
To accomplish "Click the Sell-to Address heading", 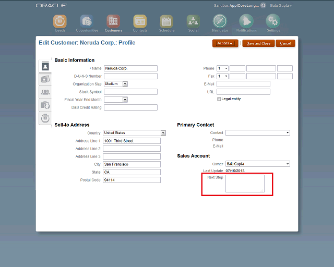I will click(72, 125).
